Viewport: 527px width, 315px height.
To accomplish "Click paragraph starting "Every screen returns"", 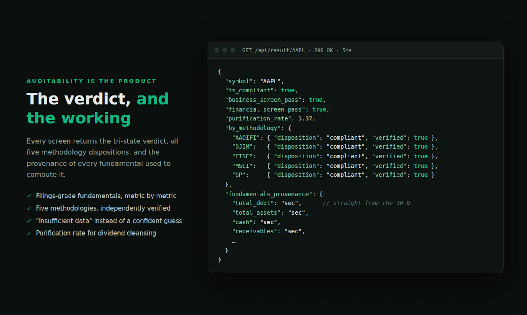I will 102,158.
